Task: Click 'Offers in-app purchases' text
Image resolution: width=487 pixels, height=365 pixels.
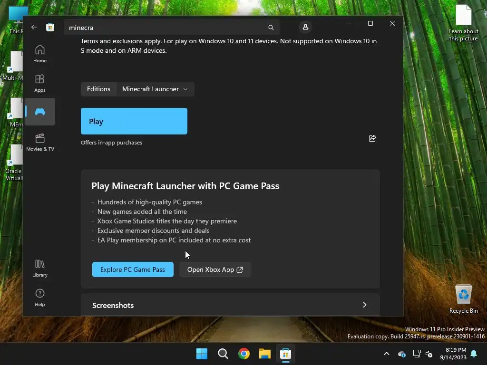Action: (111, 143)
